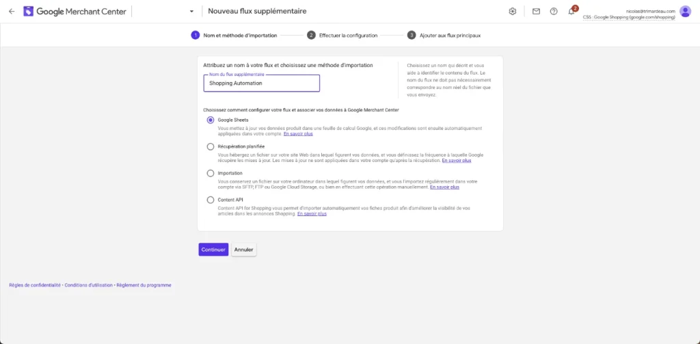Open the help question mark icon
Image resolution: width=700 pixels, height=344 pixels.
554,12
